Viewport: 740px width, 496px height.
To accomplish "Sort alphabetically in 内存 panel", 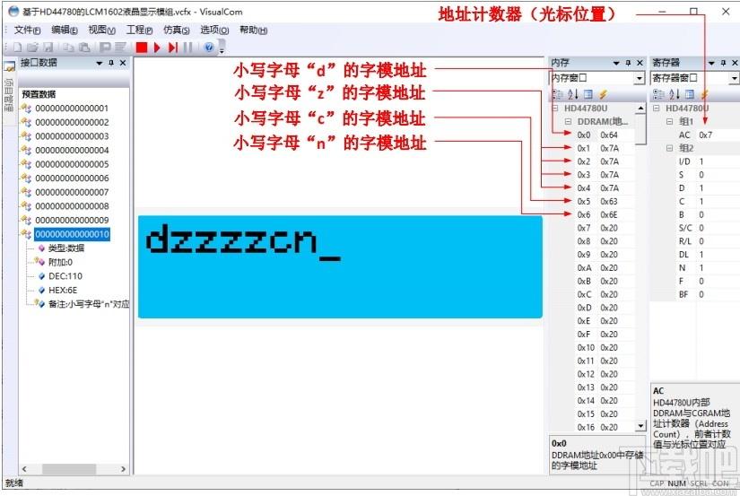I will pyautogui.click(x=573, y=94).
